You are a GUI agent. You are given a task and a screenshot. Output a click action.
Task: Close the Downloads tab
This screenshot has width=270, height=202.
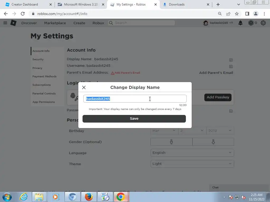(208, 5)
